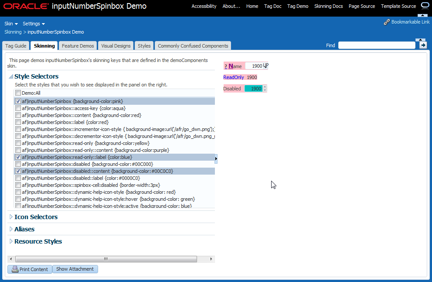This screenshot has height=282, width=432.
Task: View the Page Source link
Action: 362,6
